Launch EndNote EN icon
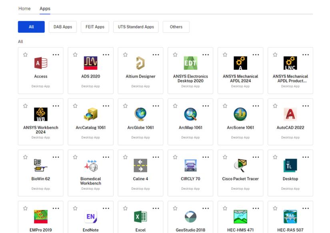 pos(90,217)
